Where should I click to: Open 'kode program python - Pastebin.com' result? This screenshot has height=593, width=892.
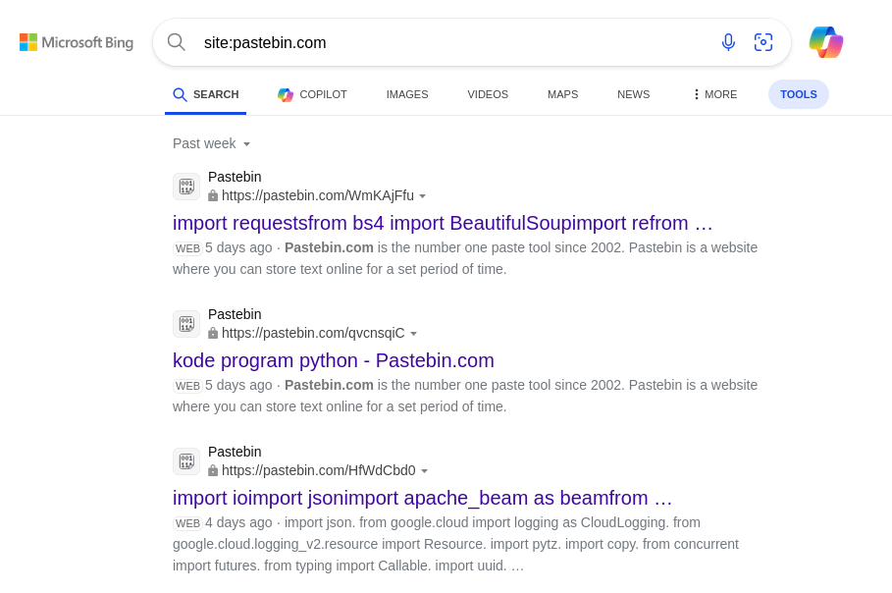[x=334, y=361]
